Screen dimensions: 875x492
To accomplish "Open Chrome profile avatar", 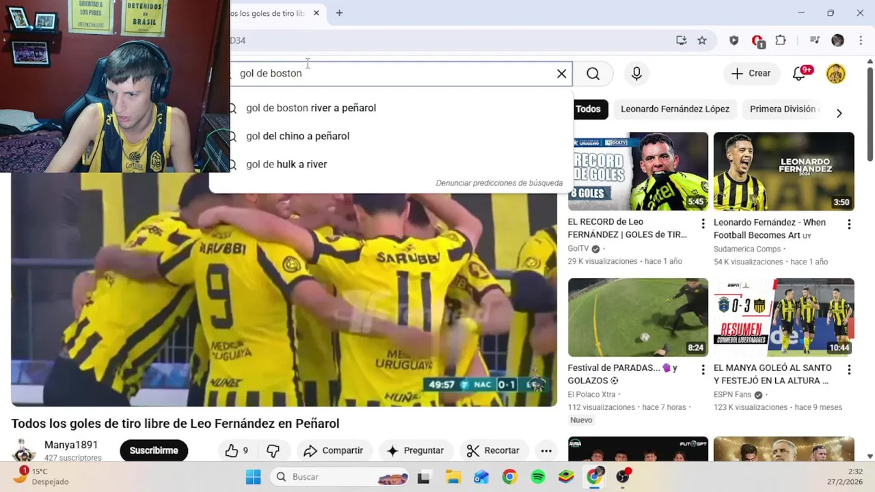I will 837,40.
